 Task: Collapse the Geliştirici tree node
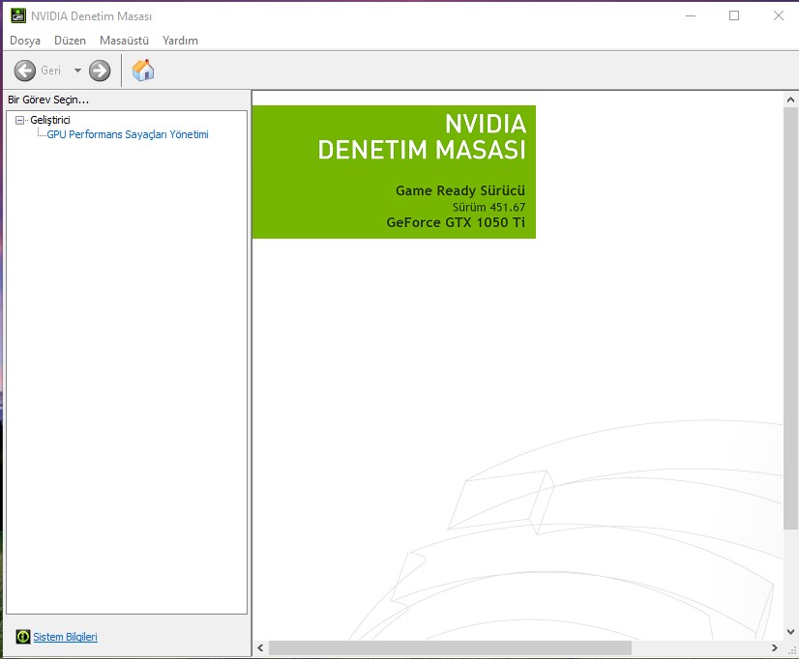coord(19,120)
